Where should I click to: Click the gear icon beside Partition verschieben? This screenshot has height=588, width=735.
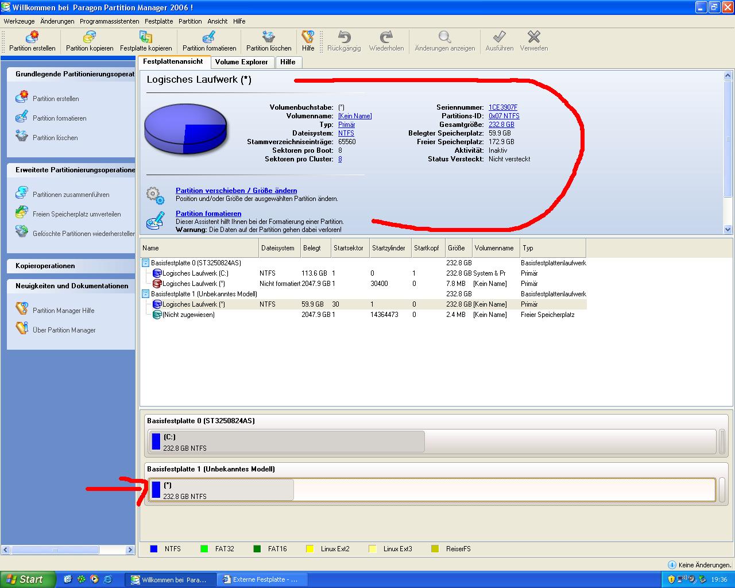click(155, 195)
